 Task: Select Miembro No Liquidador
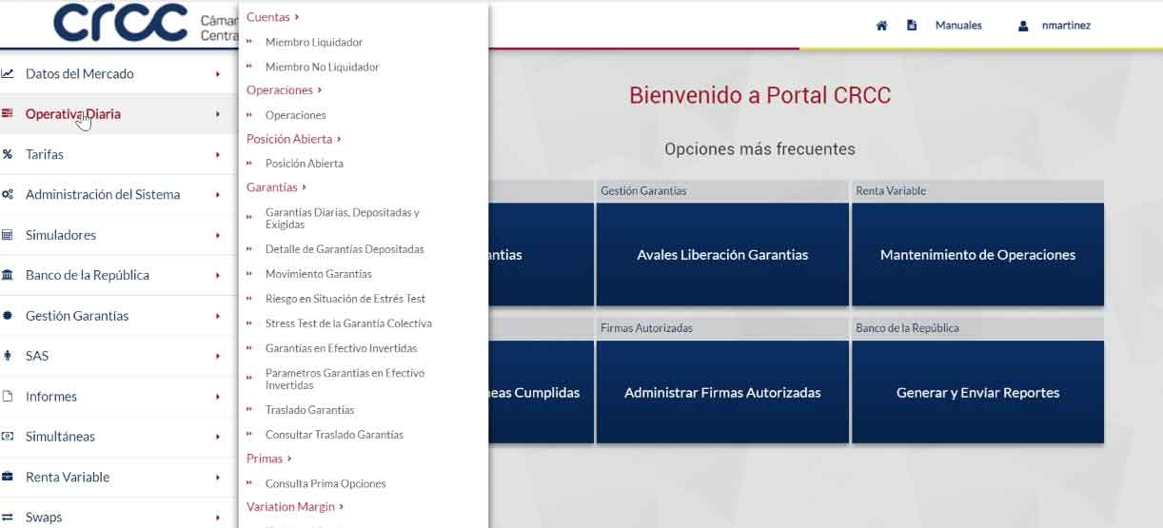[x=323, y=67]
